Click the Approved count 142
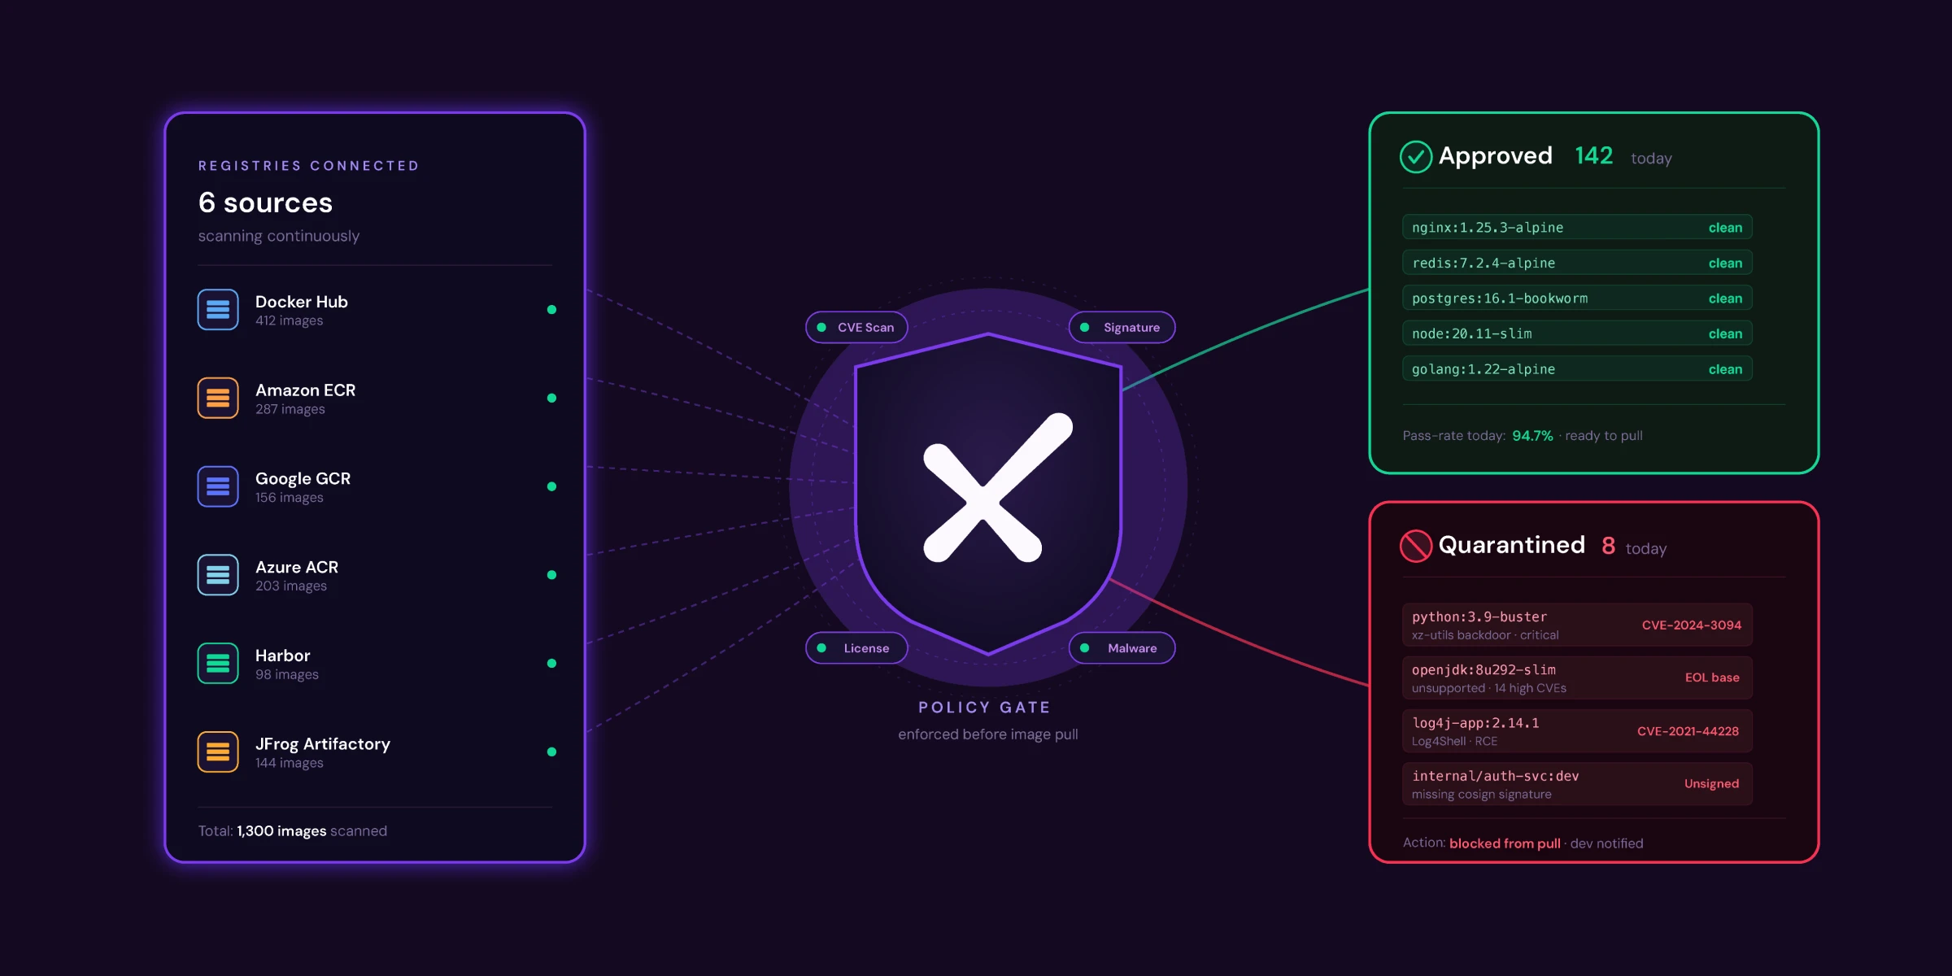 pos(1593,155)
